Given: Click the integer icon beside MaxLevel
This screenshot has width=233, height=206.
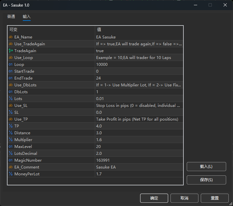Looking at the screenshot, I should (11, 147).
